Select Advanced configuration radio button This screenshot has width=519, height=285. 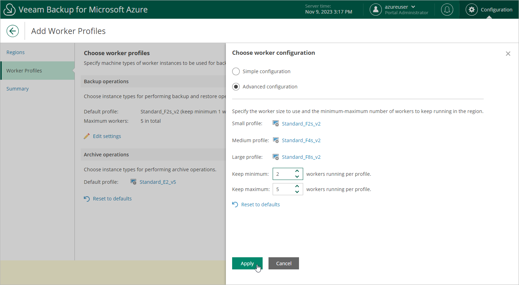coord(236,87)
